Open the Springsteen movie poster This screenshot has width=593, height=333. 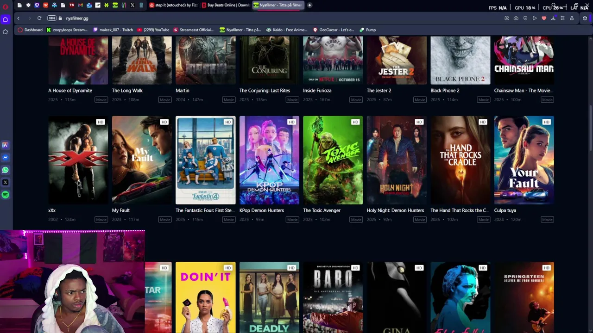tap(524, 297)
